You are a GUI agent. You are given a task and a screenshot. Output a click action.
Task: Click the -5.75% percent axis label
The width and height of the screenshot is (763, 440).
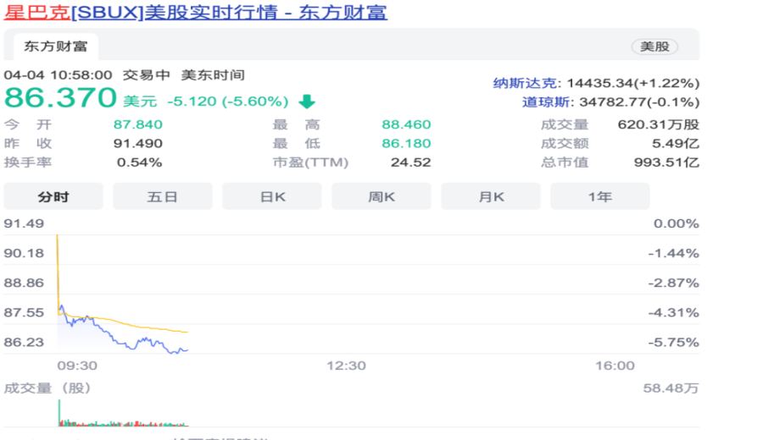[x=673, y=342]
